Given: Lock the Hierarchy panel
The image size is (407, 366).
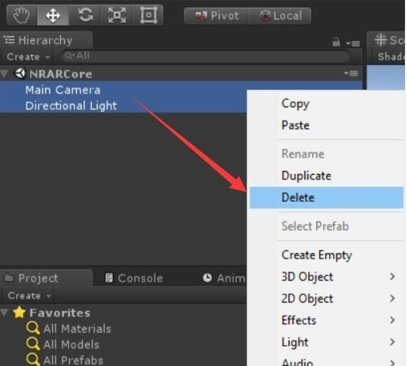Looking at the screenshot, I should coord(336,42).
